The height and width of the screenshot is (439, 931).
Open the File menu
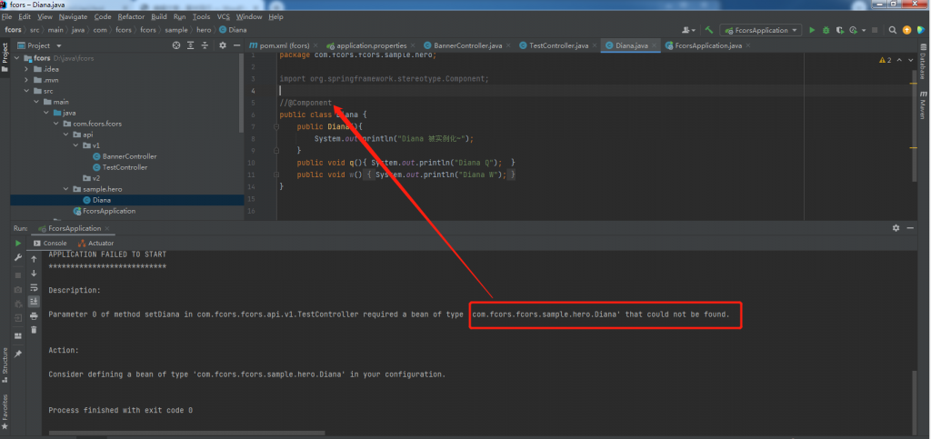pos(6,16)
